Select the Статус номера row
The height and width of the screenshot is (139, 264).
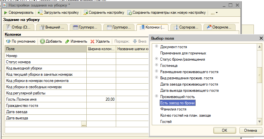click(x=45, y=62)
